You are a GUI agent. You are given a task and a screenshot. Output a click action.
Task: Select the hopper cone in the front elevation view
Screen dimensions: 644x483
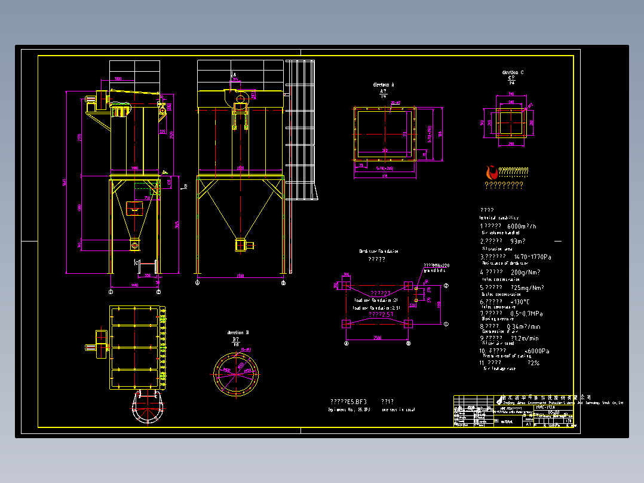[241, 209]
